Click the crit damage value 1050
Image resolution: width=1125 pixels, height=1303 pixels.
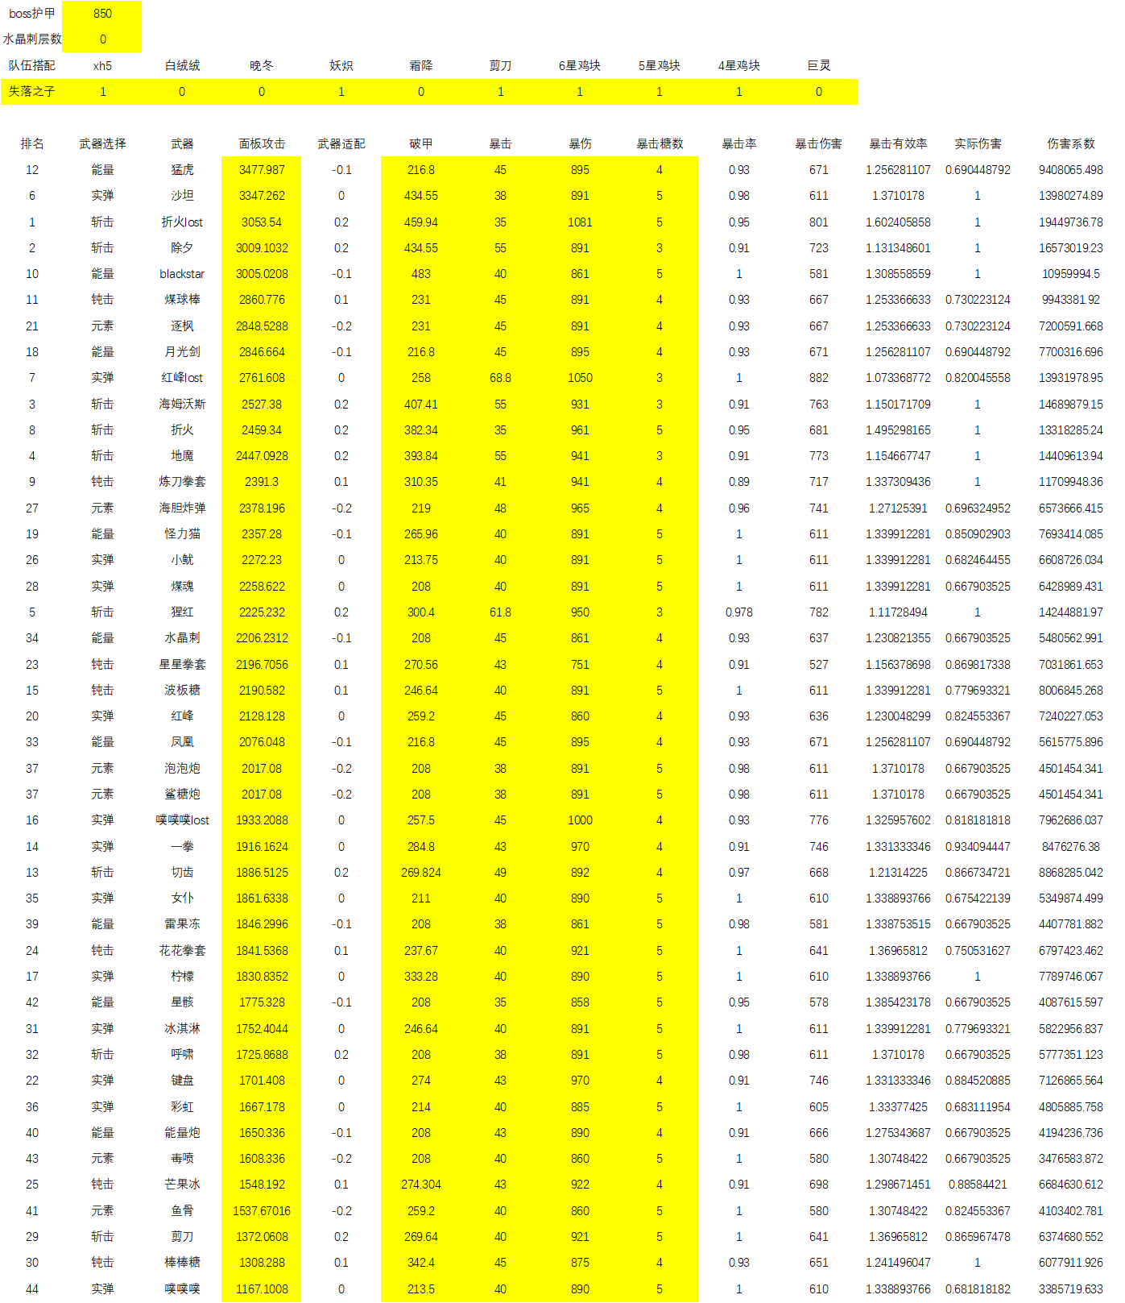(x=580, y=378)
